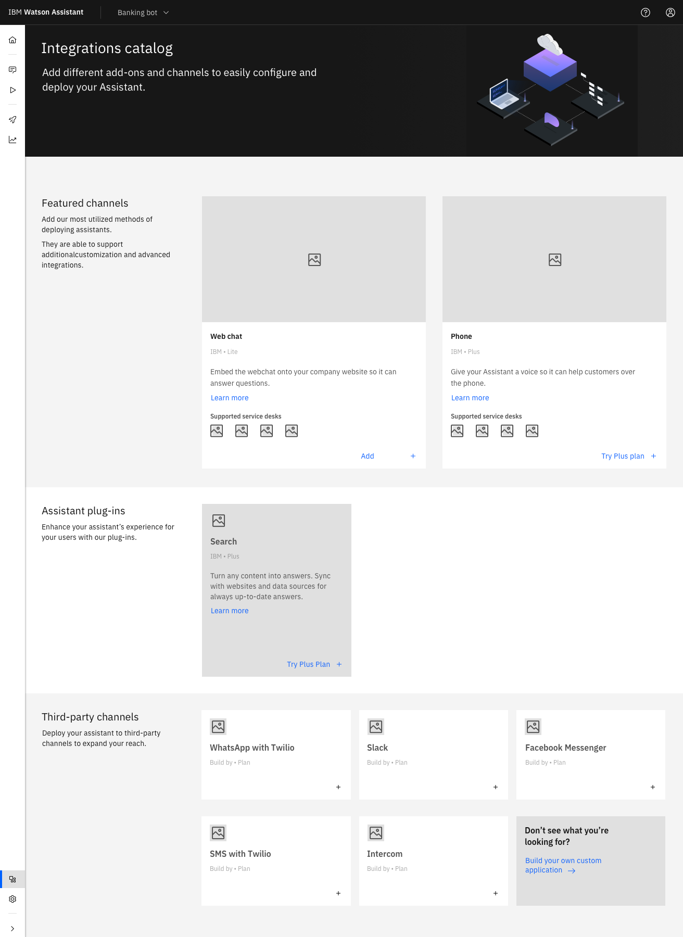The image size is (683, 937).
Task: Click second Phone service desk icon
Action: pyautogui.click(x=482, y=431)
